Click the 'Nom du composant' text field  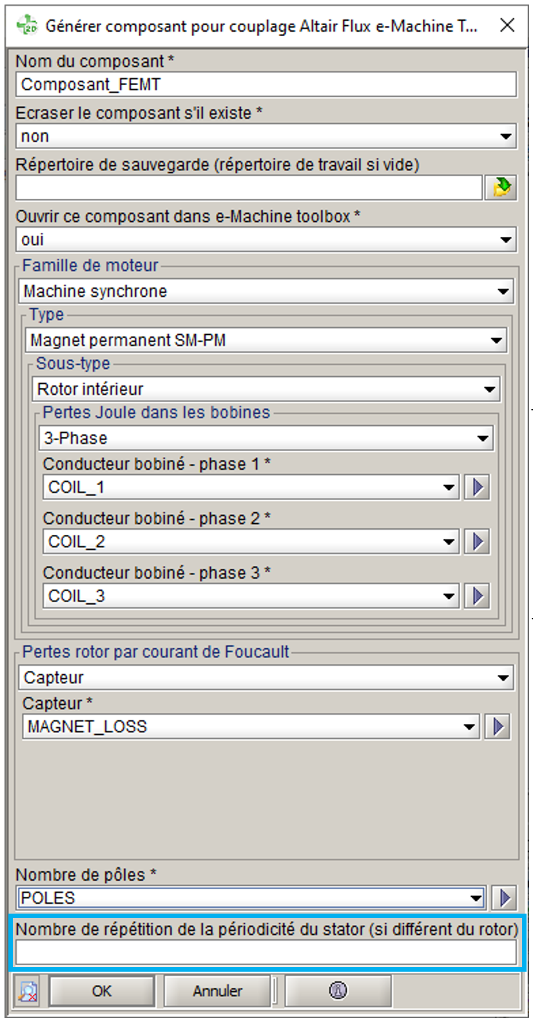266,85
